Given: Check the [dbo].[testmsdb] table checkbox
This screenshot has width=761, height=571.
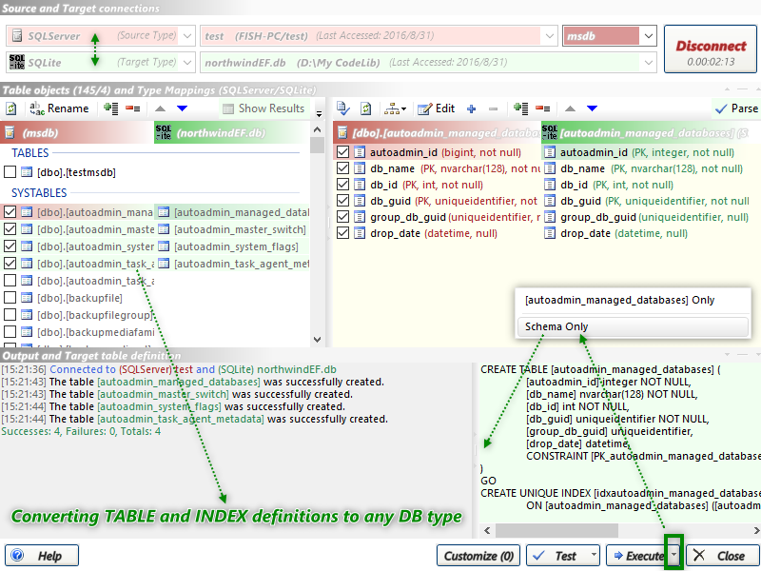Looking at the screenshot, I should 10,172.
